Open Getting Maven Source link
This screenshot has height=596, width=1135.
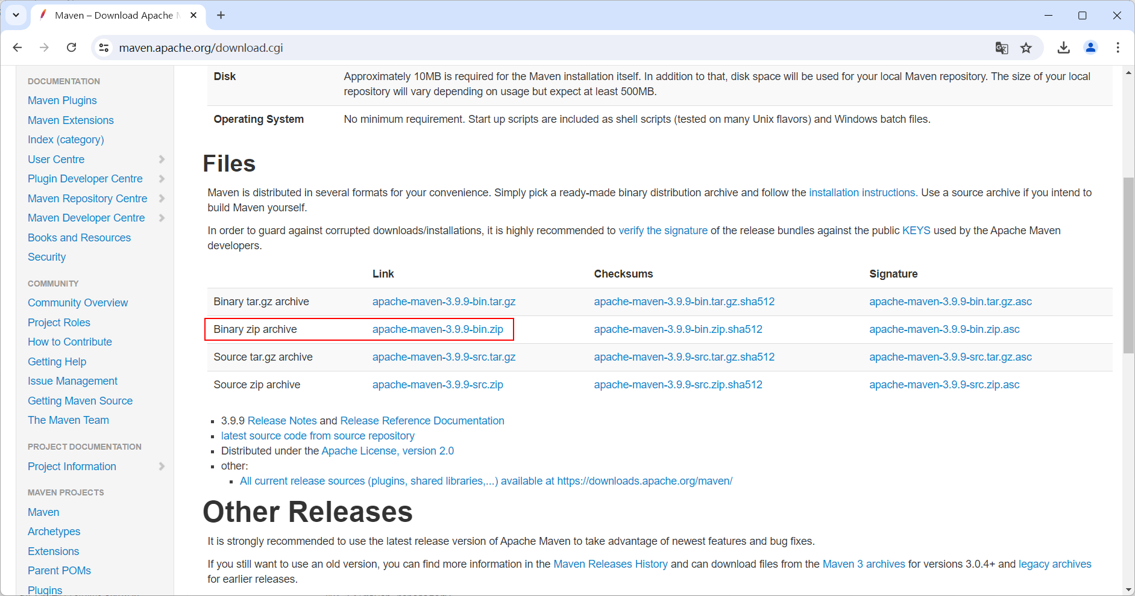click(80, 401)
